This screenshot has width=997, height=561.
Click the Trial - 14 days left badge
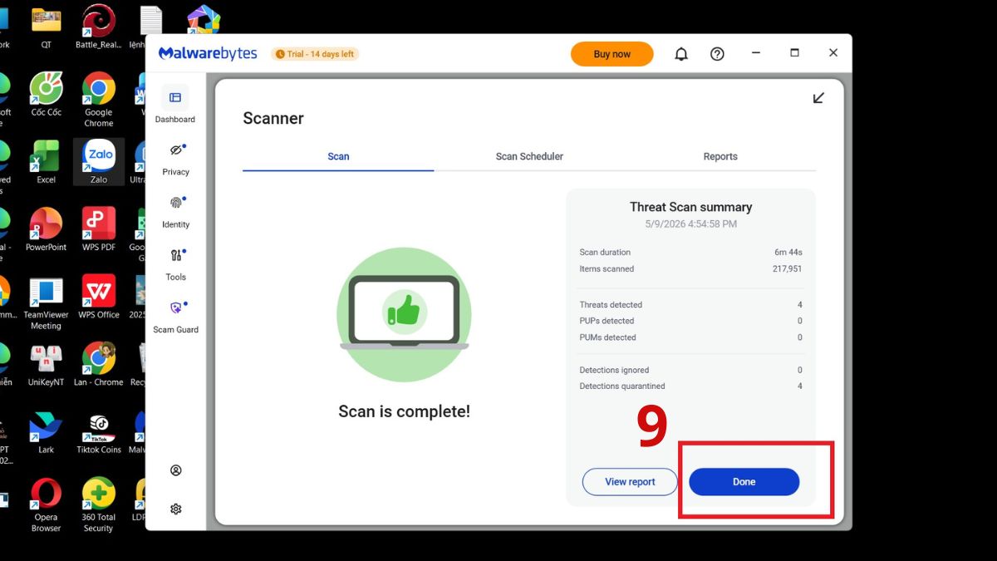[x=315, y=54]
